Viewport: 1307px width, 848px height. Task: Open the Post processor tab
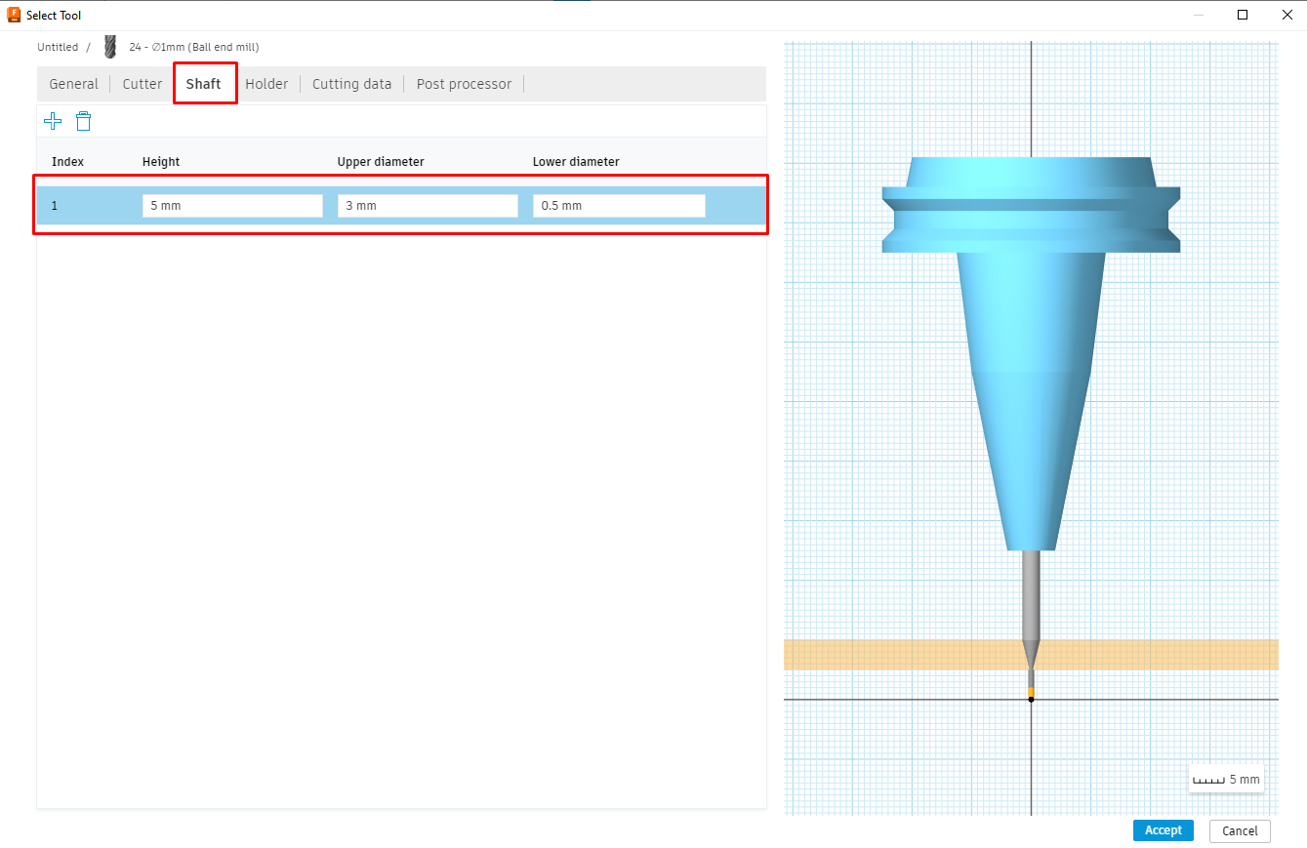coord(464,83)
